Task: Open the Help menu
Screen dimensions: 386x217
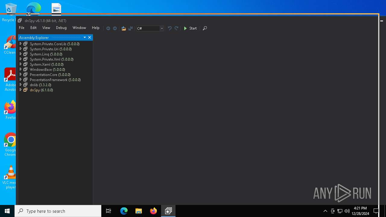Action: point(96,28)
